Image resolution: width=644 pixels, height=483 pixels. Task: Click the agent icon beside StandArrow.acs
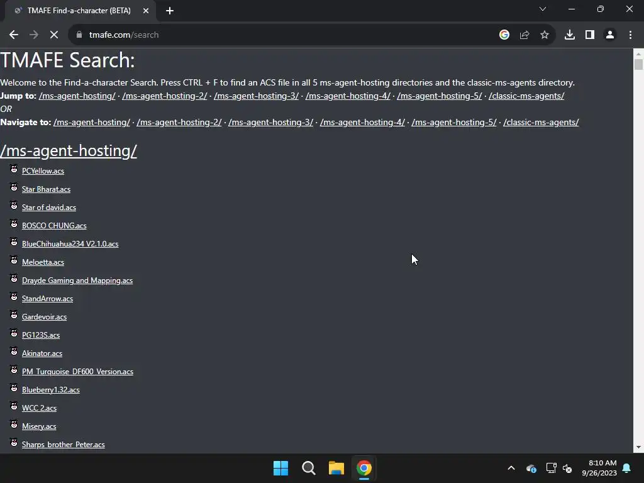(x=14, y=297)
